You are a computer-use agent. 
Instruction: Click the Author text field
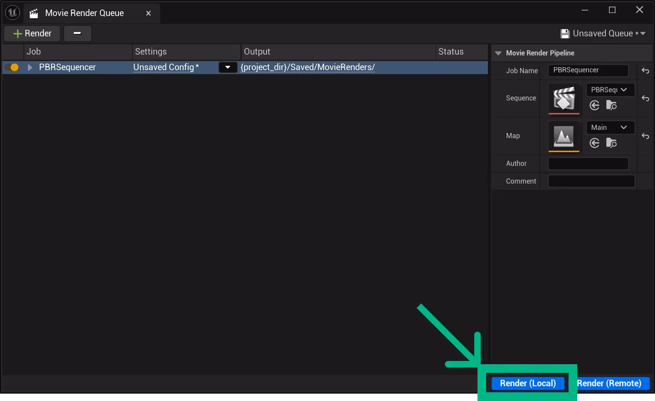588,164
